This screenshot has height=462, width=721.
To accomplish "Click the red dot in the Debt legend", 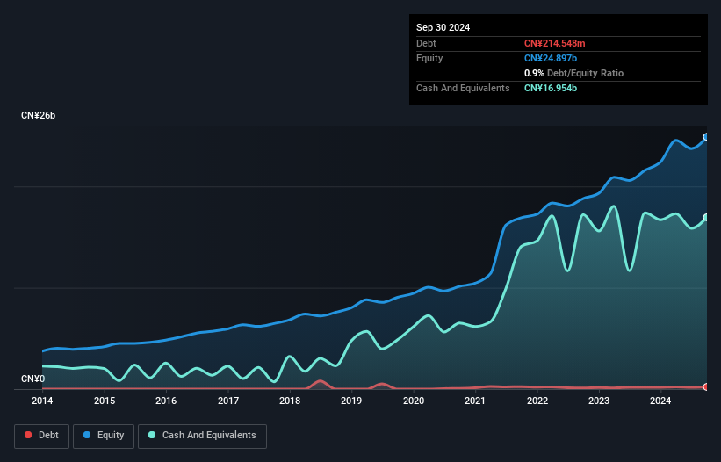I will (x=28, y=436).
